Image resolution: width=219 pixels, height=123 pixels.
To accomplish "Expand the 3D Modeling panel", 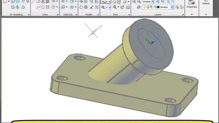I will pyautogui.click(x=29, y=15).
